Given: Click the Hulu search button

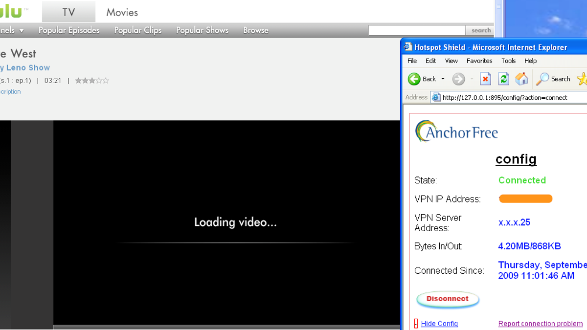Looking at the screenshot, I should [x=480, y=30].
